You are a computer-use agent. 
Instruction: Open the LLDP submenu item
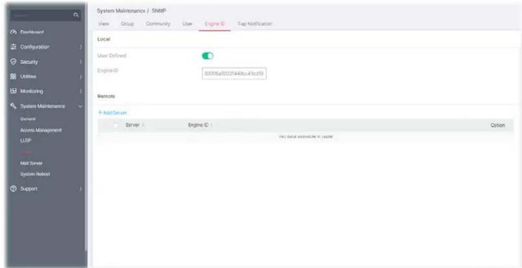coord(24,141)
